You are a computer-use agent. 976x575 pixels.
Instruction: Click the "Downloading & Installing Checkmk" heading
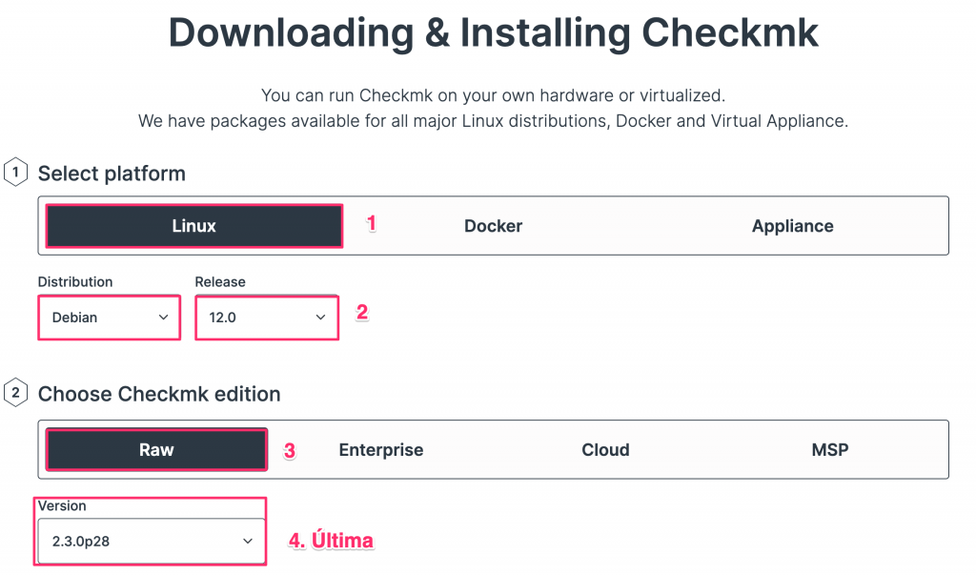(493, 33)
